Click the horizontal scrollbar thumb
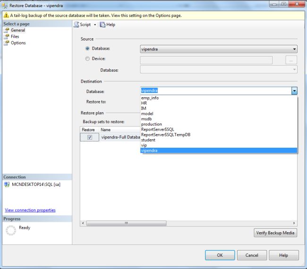 coord(127,223)
